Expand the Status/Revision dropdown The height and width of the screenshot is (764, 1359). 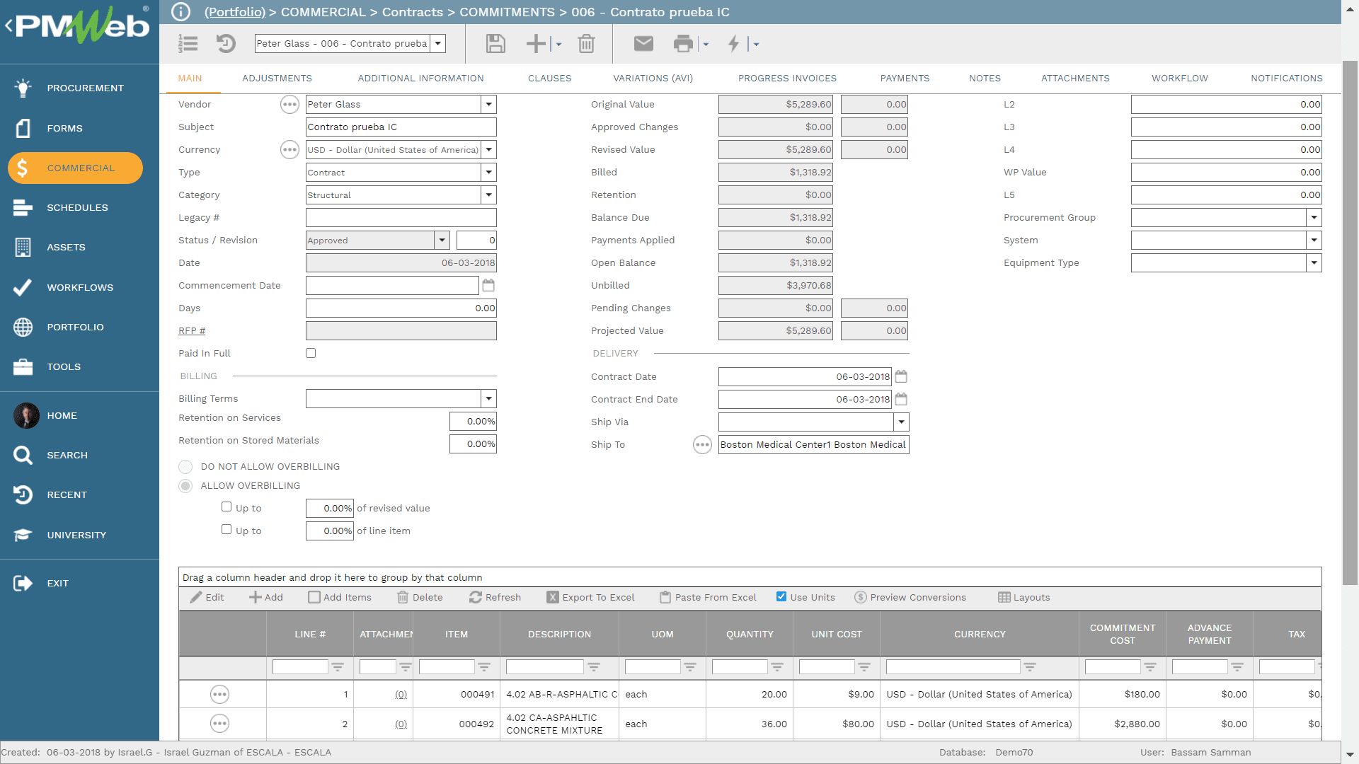tap(442, 241)
